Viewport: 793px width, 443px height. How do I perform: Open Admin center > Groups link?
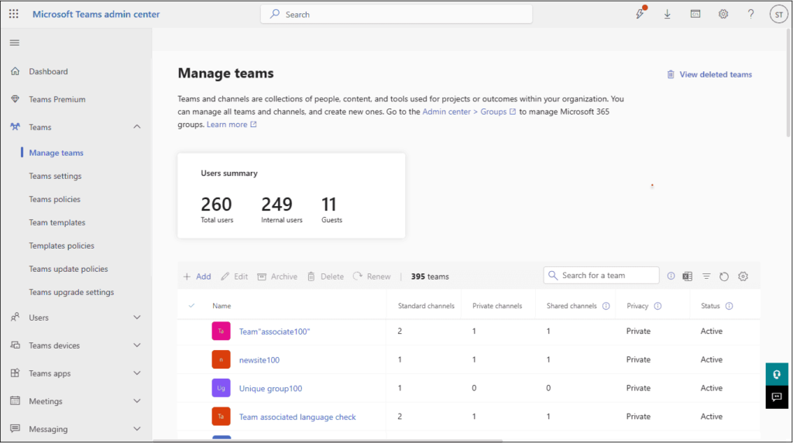[469, 112]
